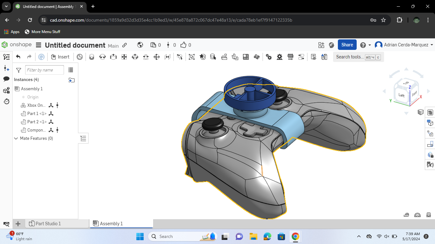Open the instance filter funnel icon
The height and width of the screenshot is (244, 435).
pyautogui.click(x=18, y=70)
